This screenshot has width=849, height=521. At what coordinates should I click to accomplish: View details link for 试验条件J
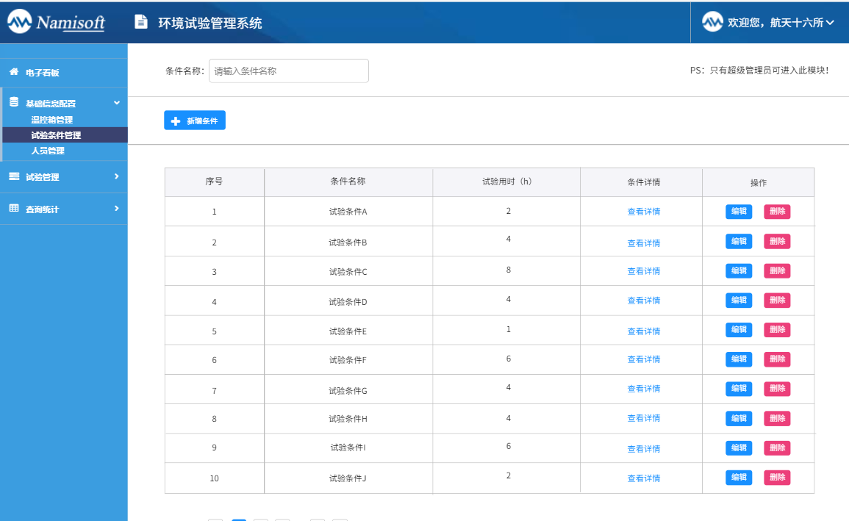click(644, 478)
